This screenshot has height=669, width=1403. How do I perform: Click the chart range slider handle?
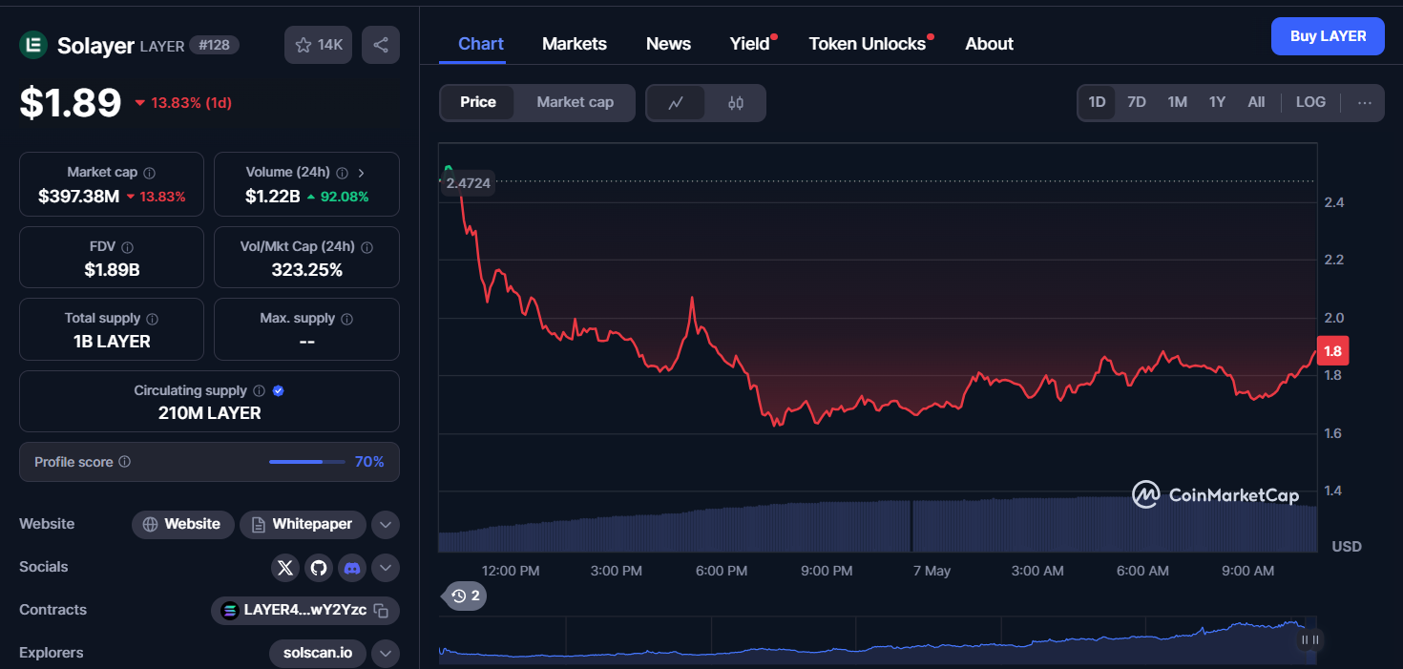[x=1309, y=639]
